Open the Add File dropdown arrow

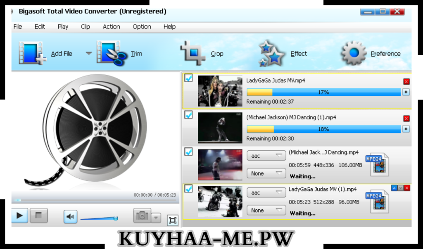coord(89,53)
